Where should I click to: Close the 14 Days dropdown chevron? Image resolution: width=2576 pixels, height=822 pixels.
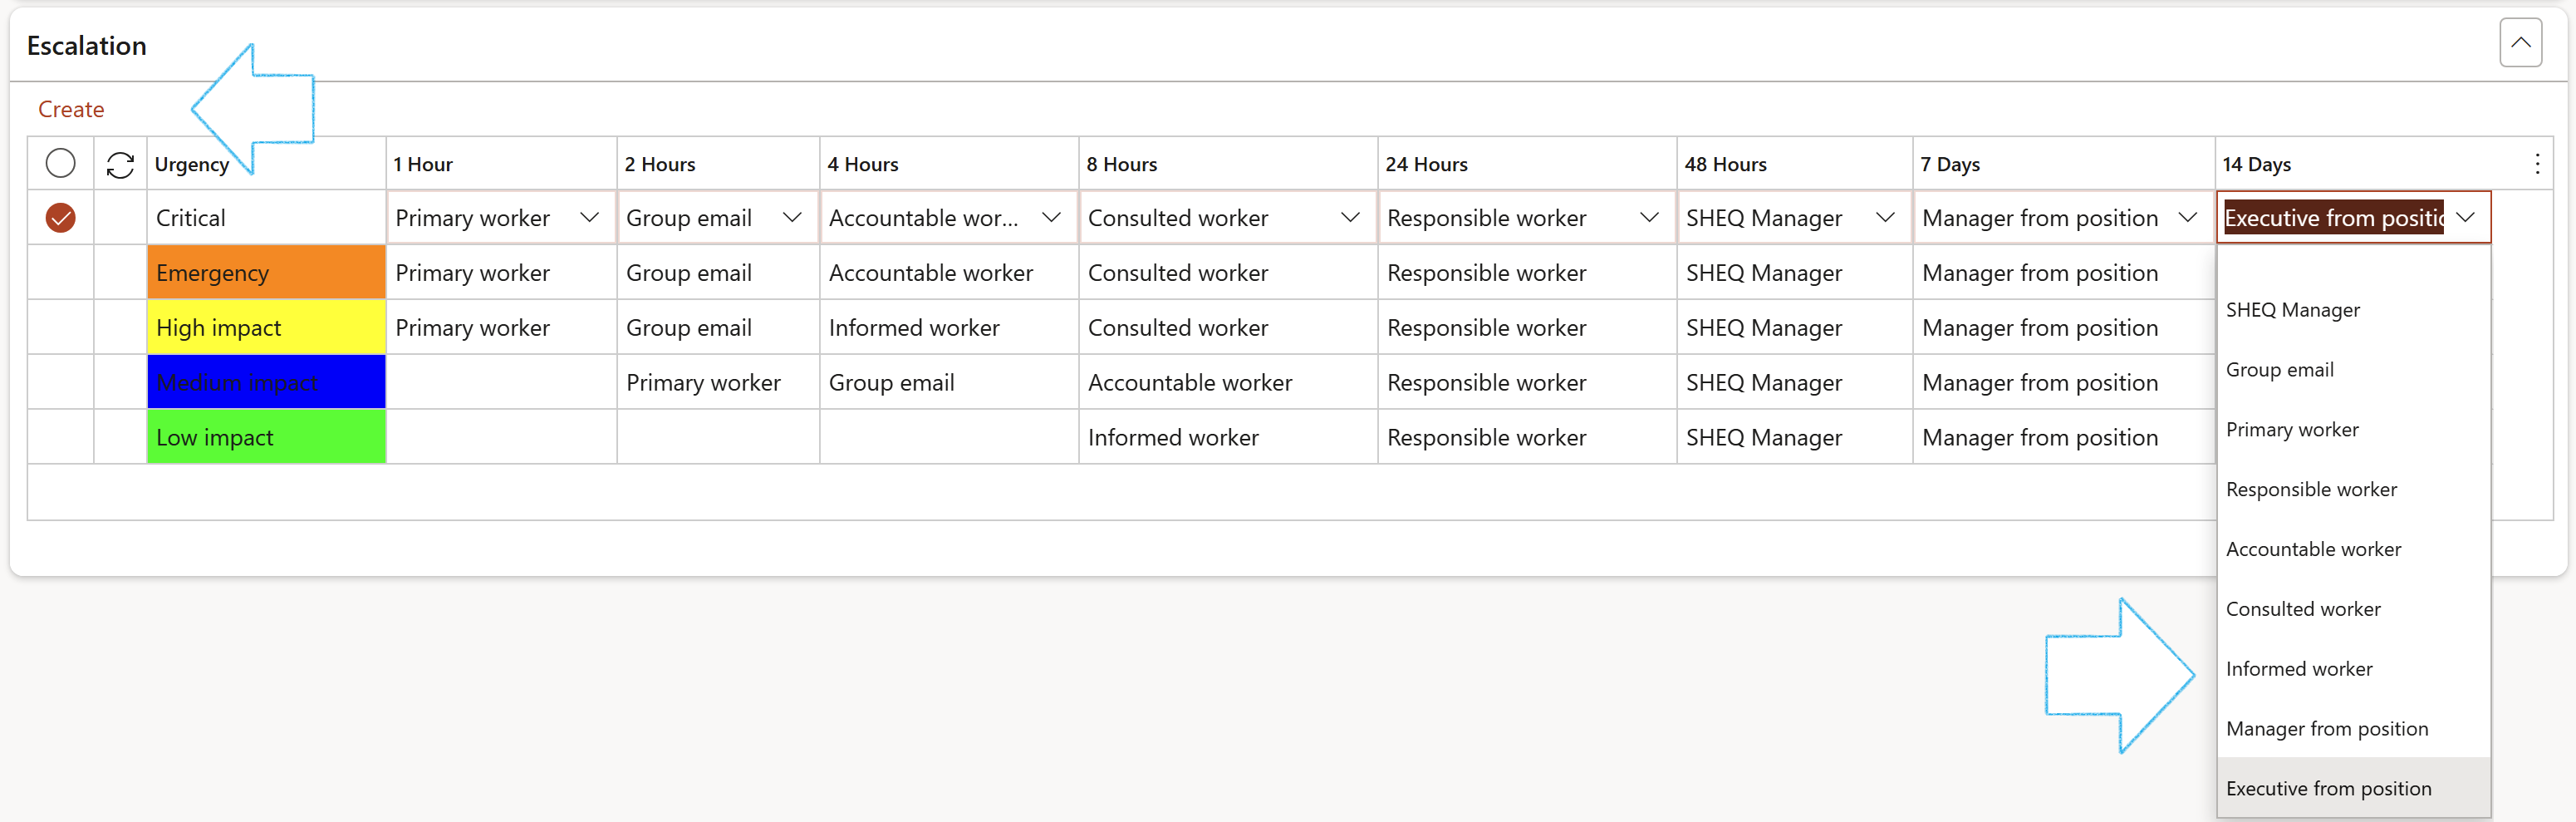click(2466, 218)
